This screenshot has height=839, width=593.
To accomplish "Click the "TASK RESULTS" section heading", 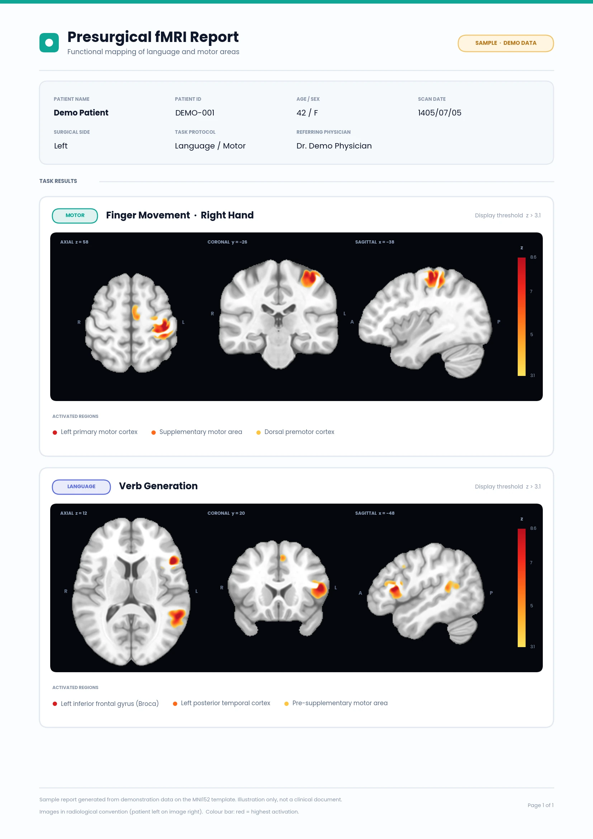I will 58,181.
